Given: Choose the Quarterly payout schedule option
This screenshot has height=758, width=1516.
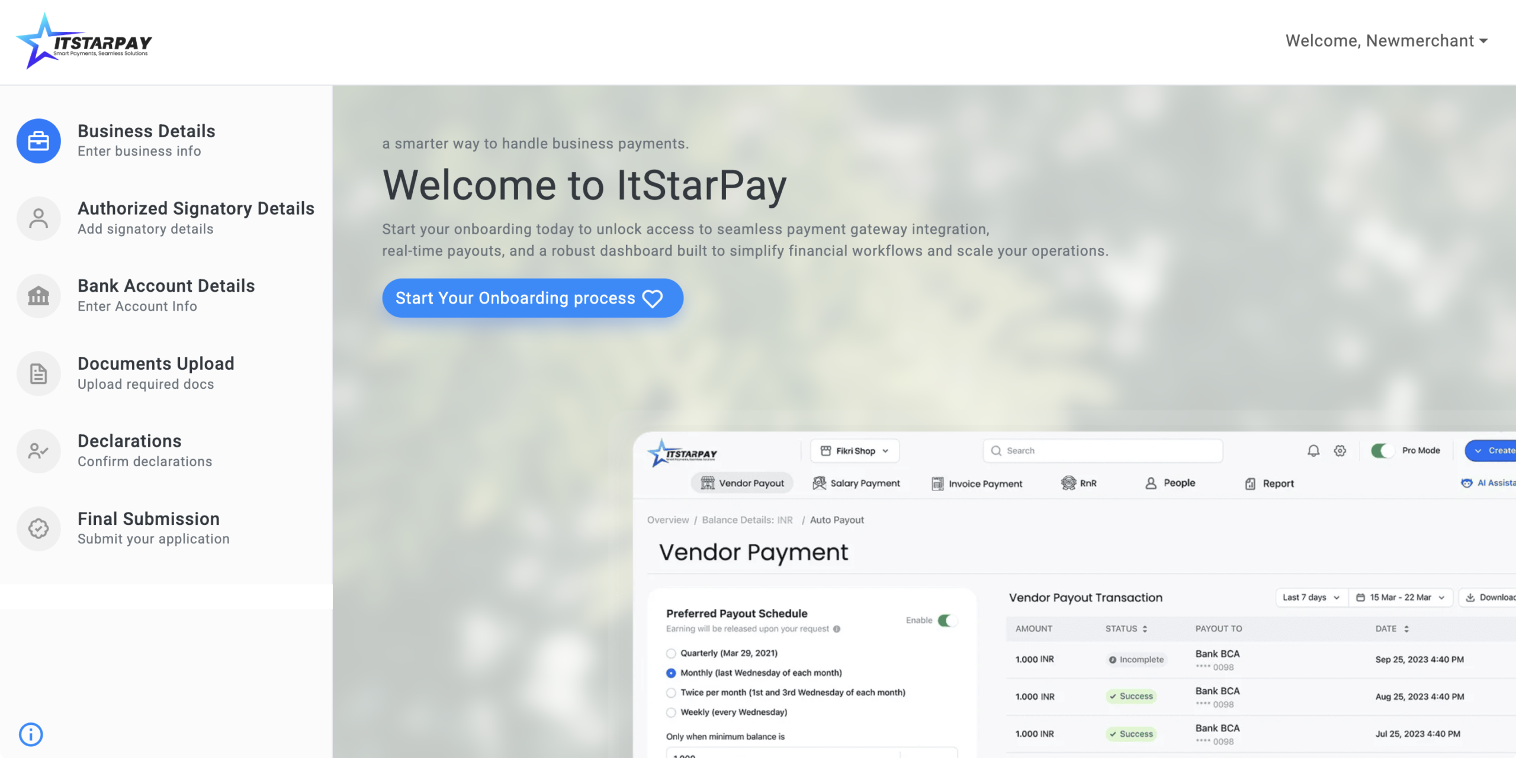Looking at the screenshot, I should pyautogui.click(x=671, y=653).
